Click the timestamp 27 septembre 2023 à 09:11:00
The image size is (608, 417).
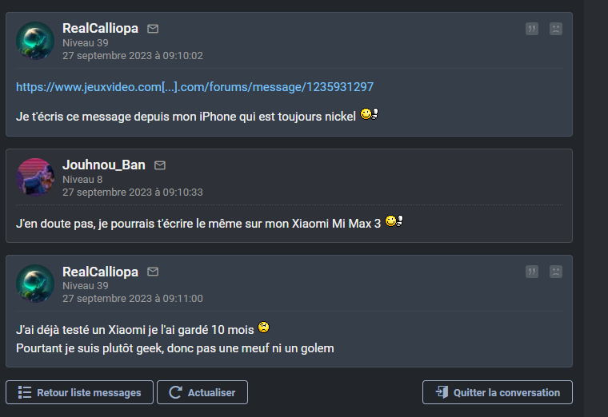[x=132, y=299]
